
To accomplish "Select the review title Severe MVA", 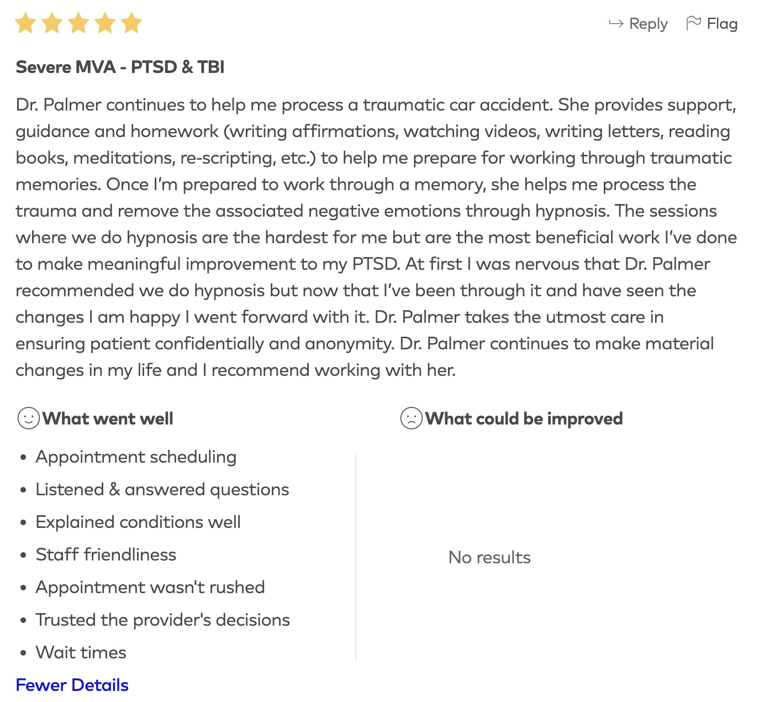I will pos(120,67).
